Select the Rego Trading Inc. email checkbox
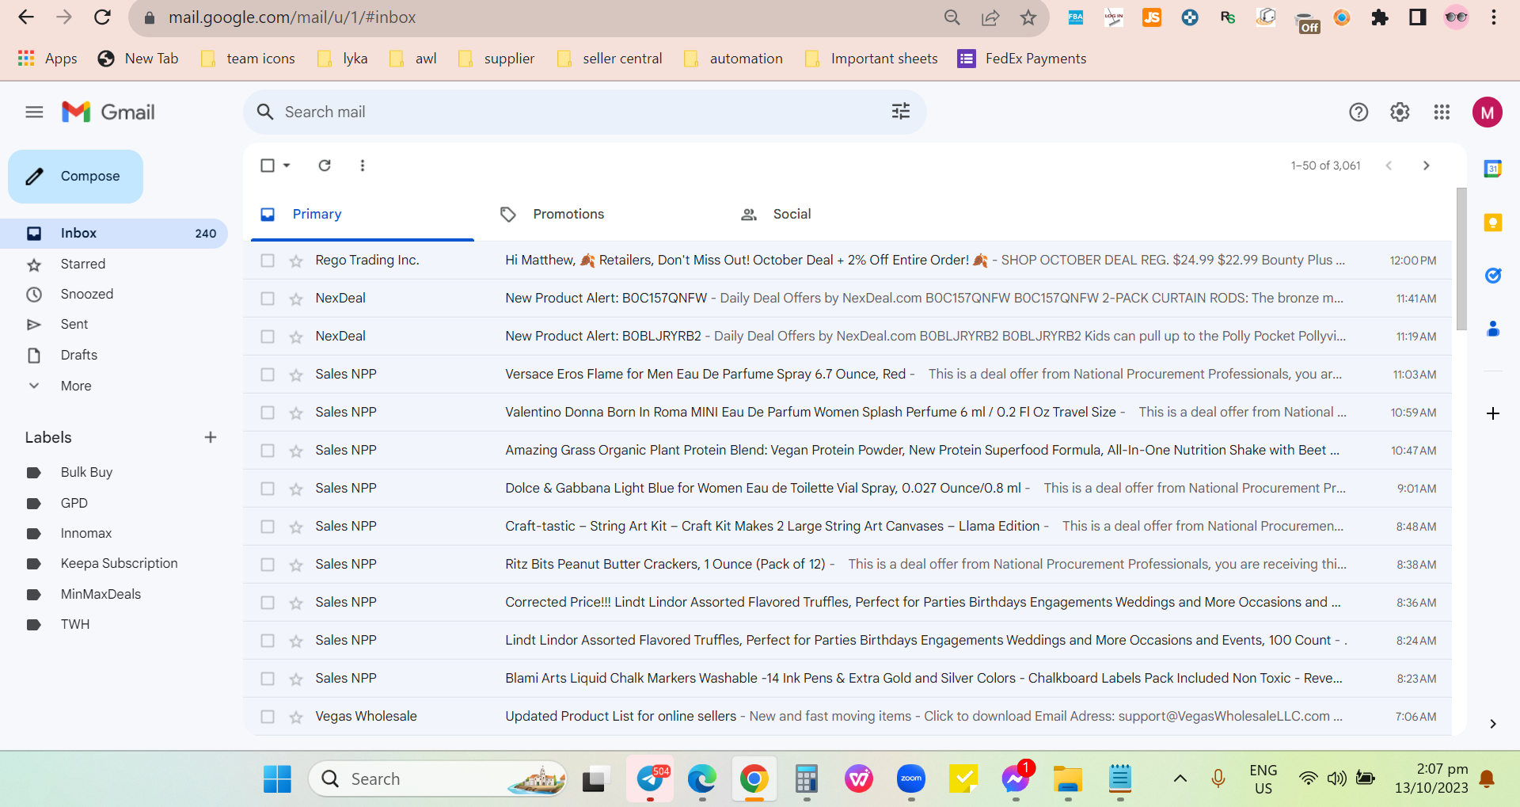Screen dimensions: 1520x807 [x=268, y=261]
